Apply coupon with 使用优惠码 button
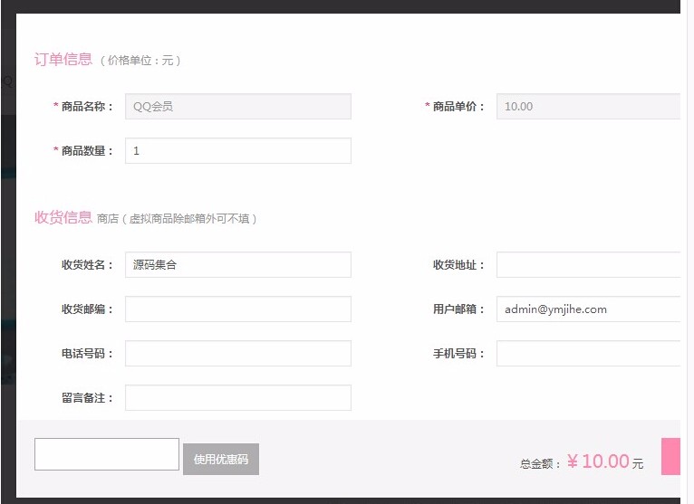The width and height of the screenshot is (694, 504). (x=221, y=459)
